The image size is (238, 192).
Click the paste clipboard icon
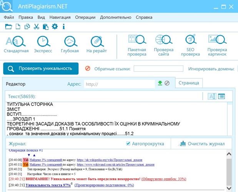point(45,27)
